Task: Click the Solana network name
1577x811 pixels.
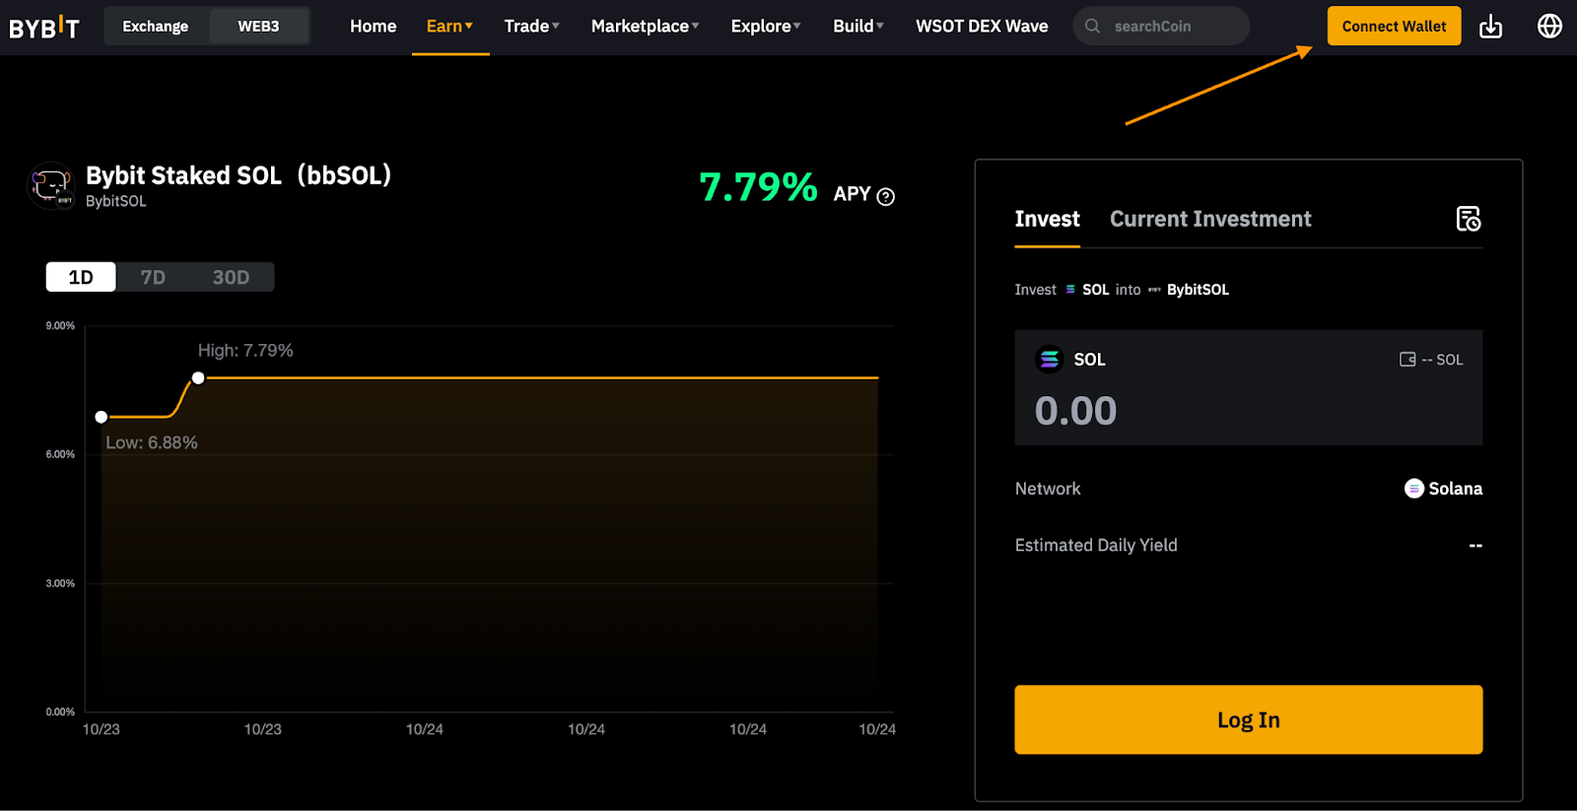Action: coord(1456,489)
